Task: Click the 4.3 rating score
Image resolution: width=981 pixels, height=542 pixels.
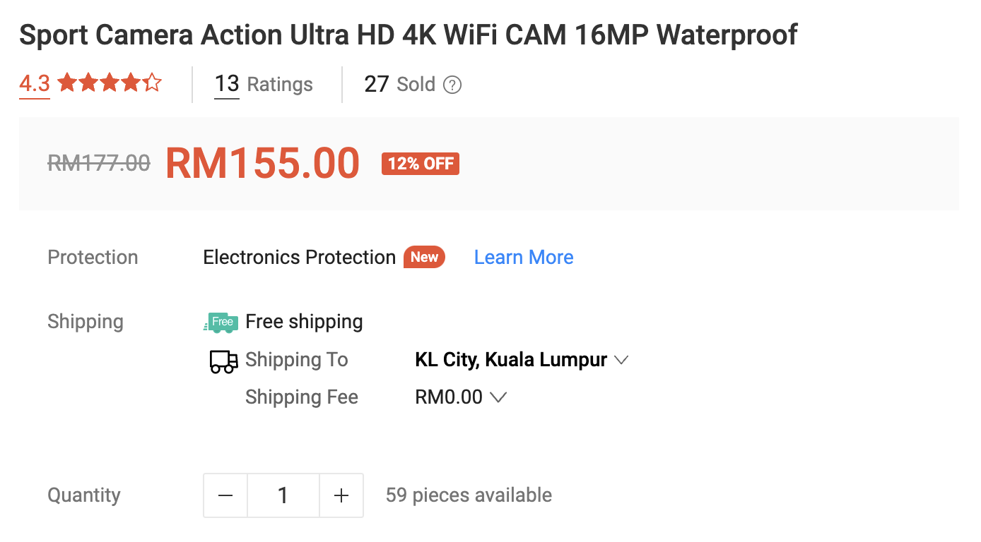Action: (35, 84)
